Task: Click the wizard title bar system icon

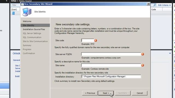Action: 22,4
